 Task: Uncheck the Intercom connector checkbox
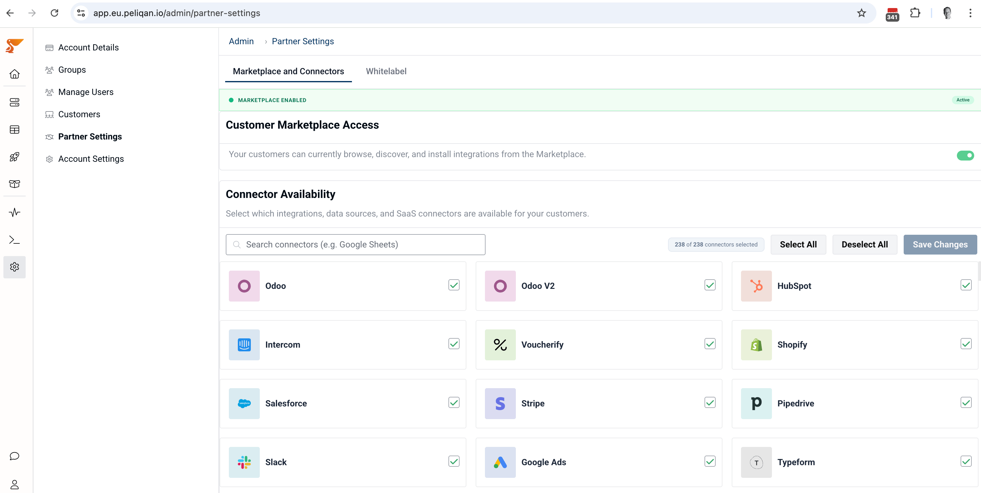click(454, 344)
